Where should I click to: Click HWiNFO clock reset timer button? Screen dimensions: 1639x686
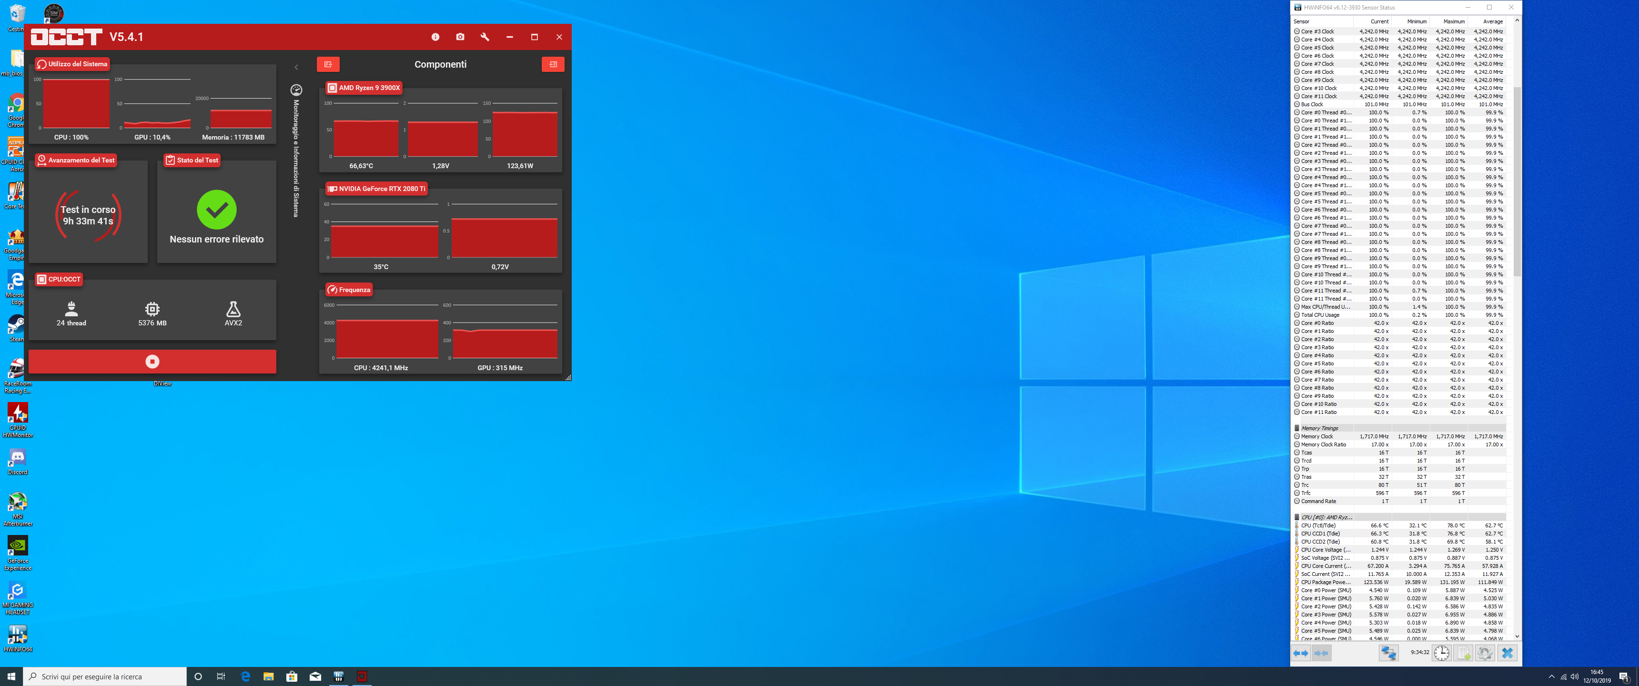(1441, 653)
